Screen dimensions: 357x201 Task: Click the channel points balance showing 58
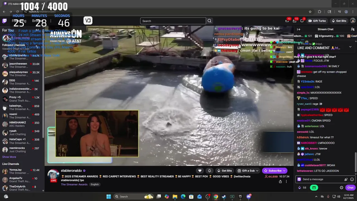[x=302, y=188]
